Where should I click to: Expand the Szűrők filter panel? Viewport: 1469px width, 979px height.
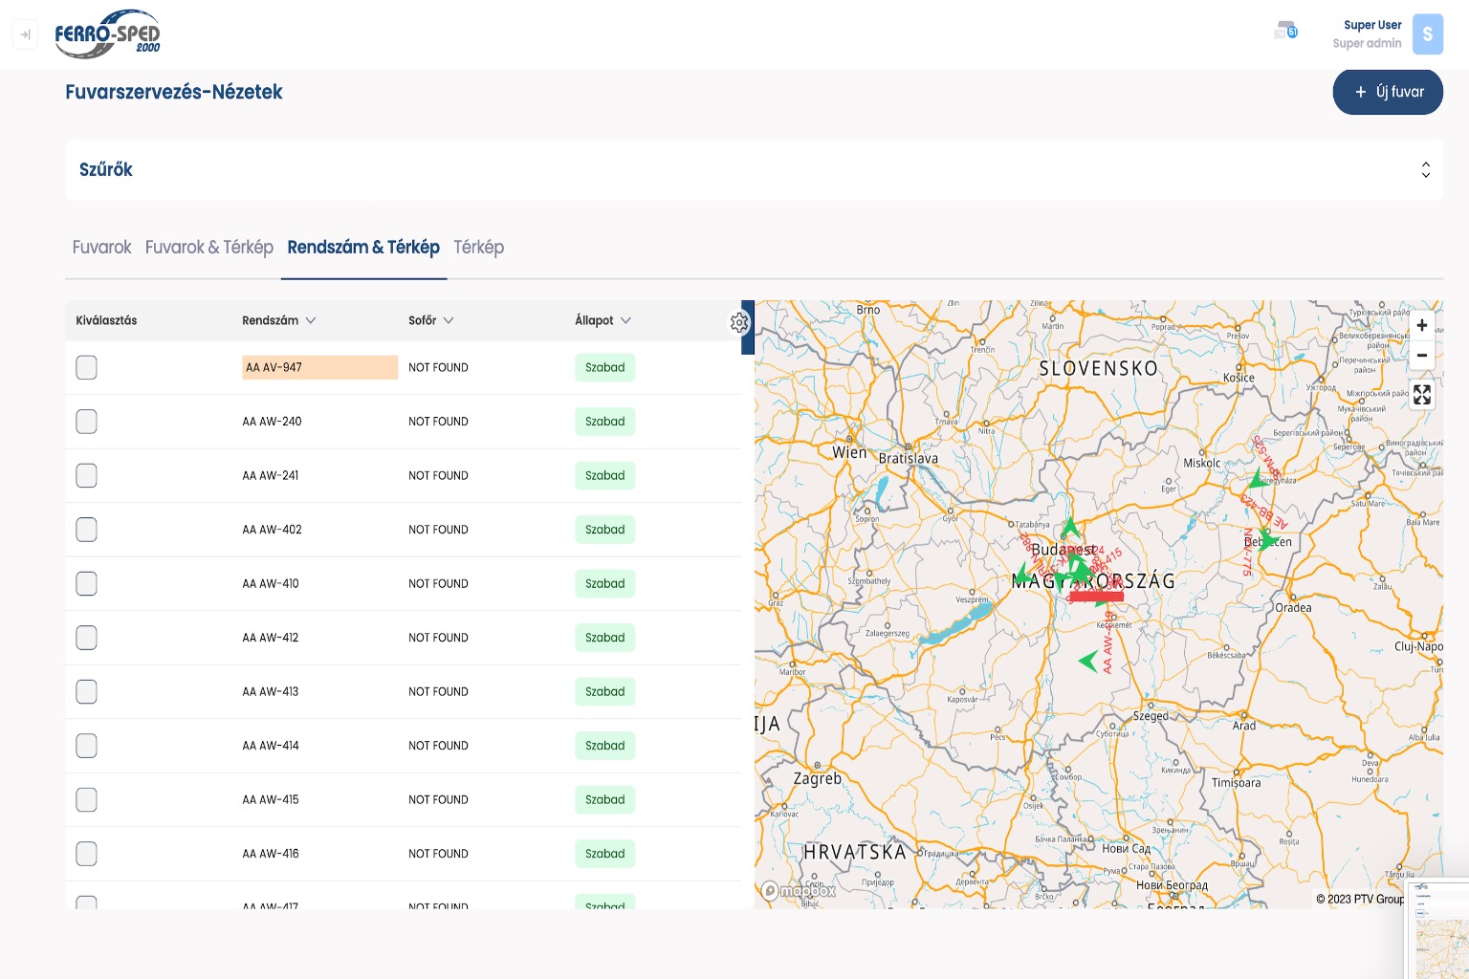(1425, 170)
